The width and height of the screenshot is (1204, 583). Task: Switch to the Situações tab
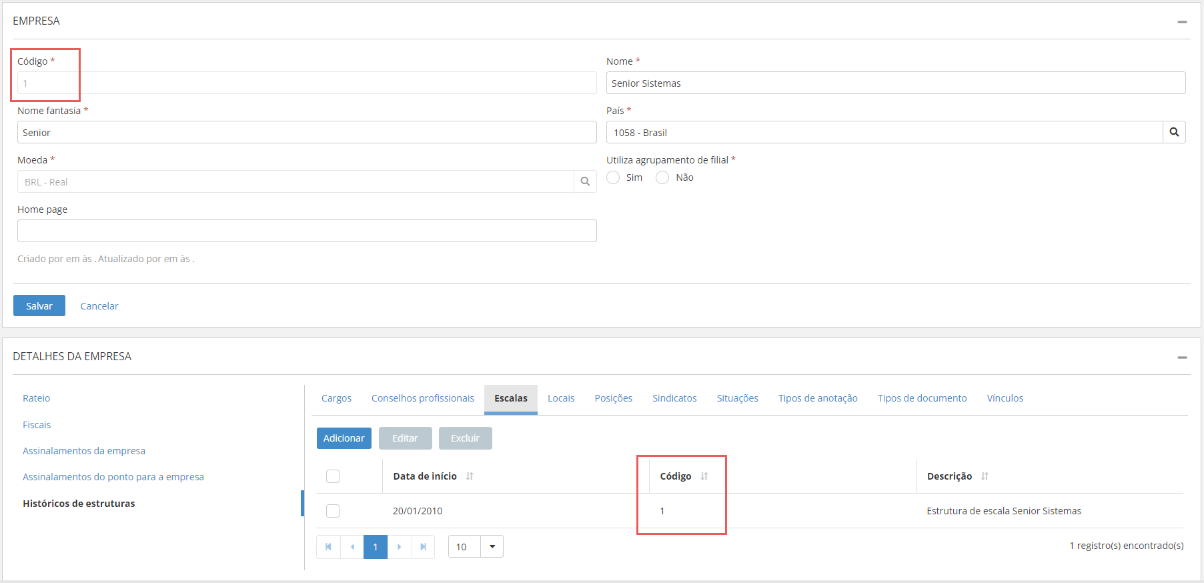pos(738,398)
